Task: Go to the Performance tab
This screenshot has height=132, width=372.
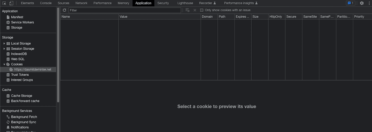Action: pyautogui.click(x=102, y=3)
